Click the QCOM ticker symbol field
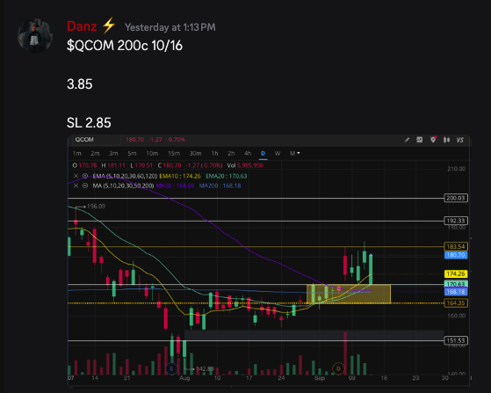The height and width of the screenshot is (393, 491). pos(96,140)
